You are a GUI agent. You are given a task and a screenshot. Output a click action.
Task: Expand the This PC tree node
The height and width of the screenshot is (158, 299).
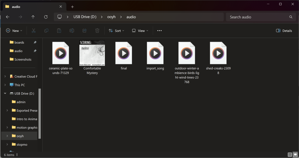pos(5,85)
